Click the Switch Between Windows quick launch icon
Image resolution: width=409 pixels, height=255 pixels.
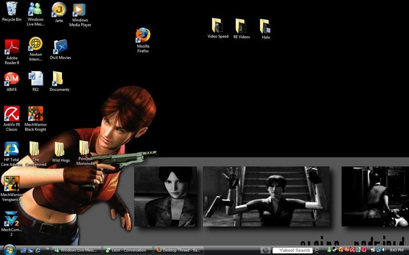(30, 250)
